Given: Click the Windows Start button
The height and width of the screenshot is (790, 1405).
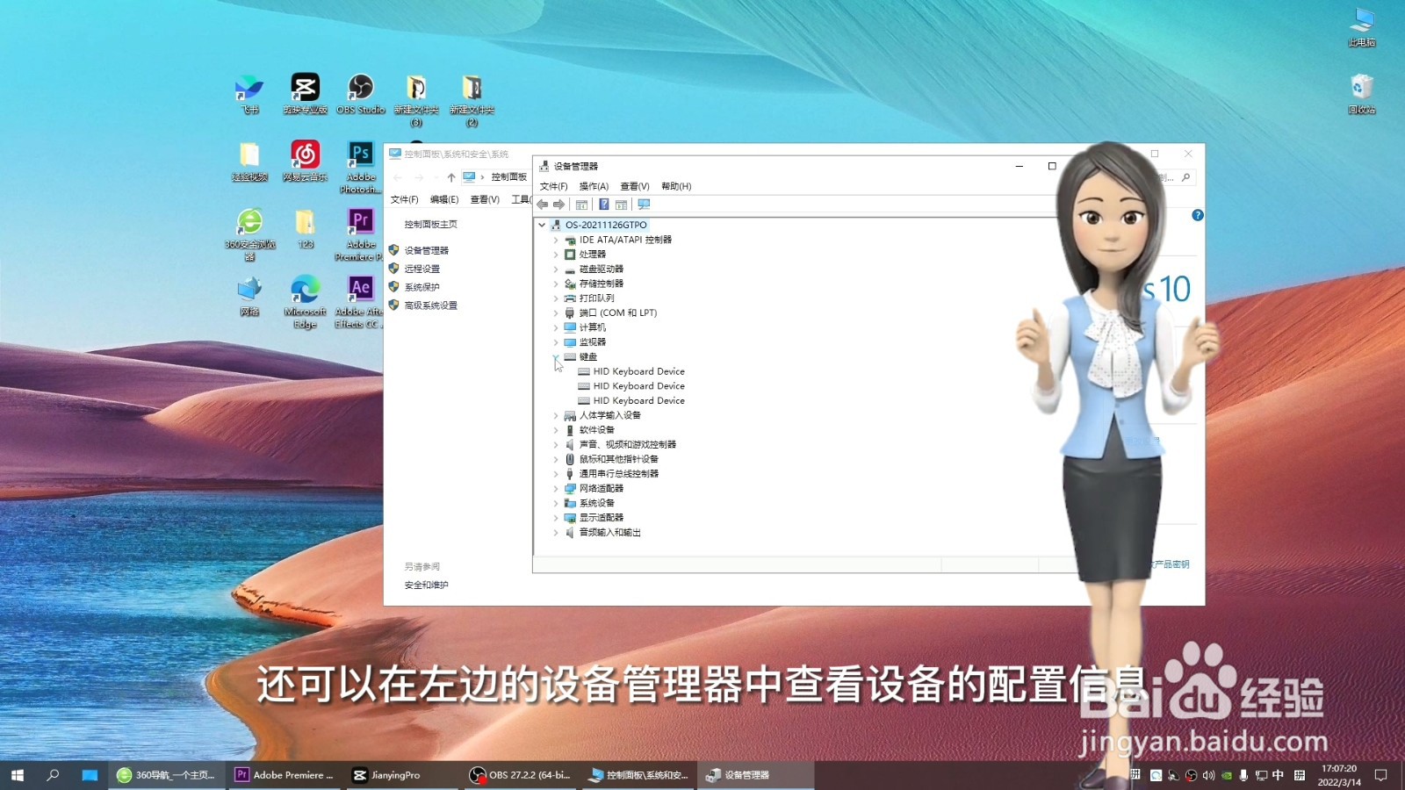Looking at the screenshot, I should (x=17, y=775).
